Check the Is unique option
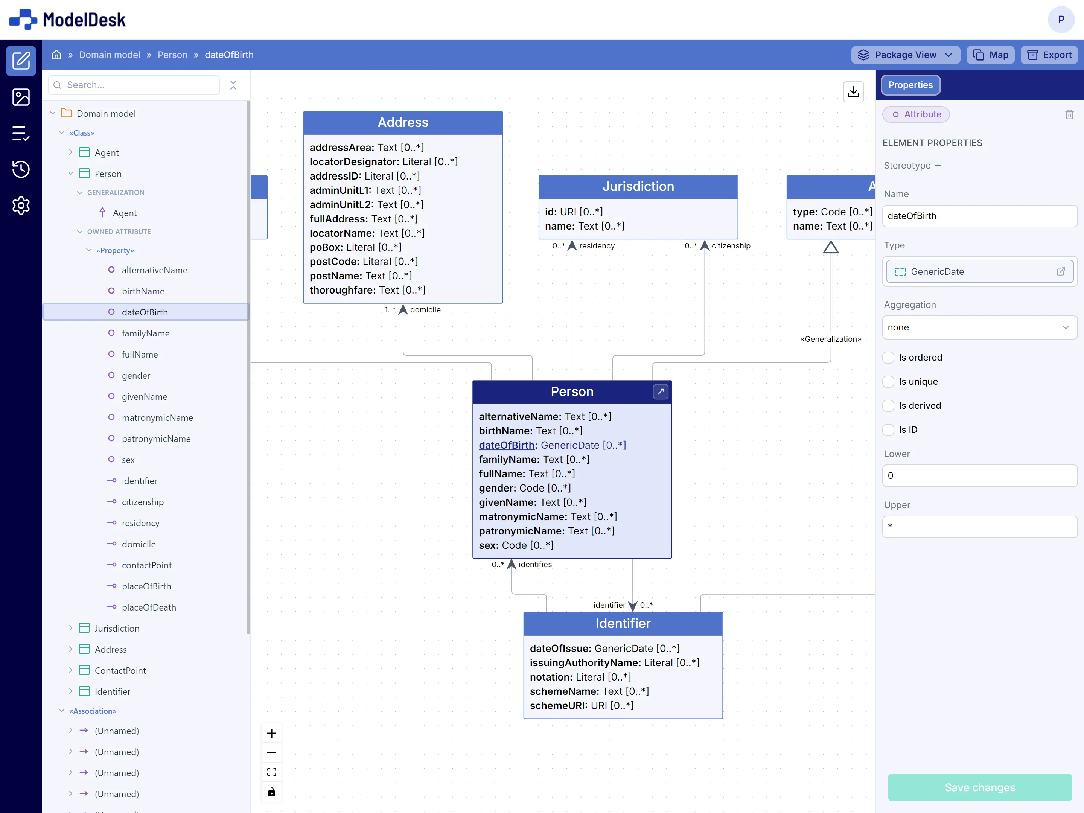Viewport: 1084px width, 813px height. click(888, 381)
